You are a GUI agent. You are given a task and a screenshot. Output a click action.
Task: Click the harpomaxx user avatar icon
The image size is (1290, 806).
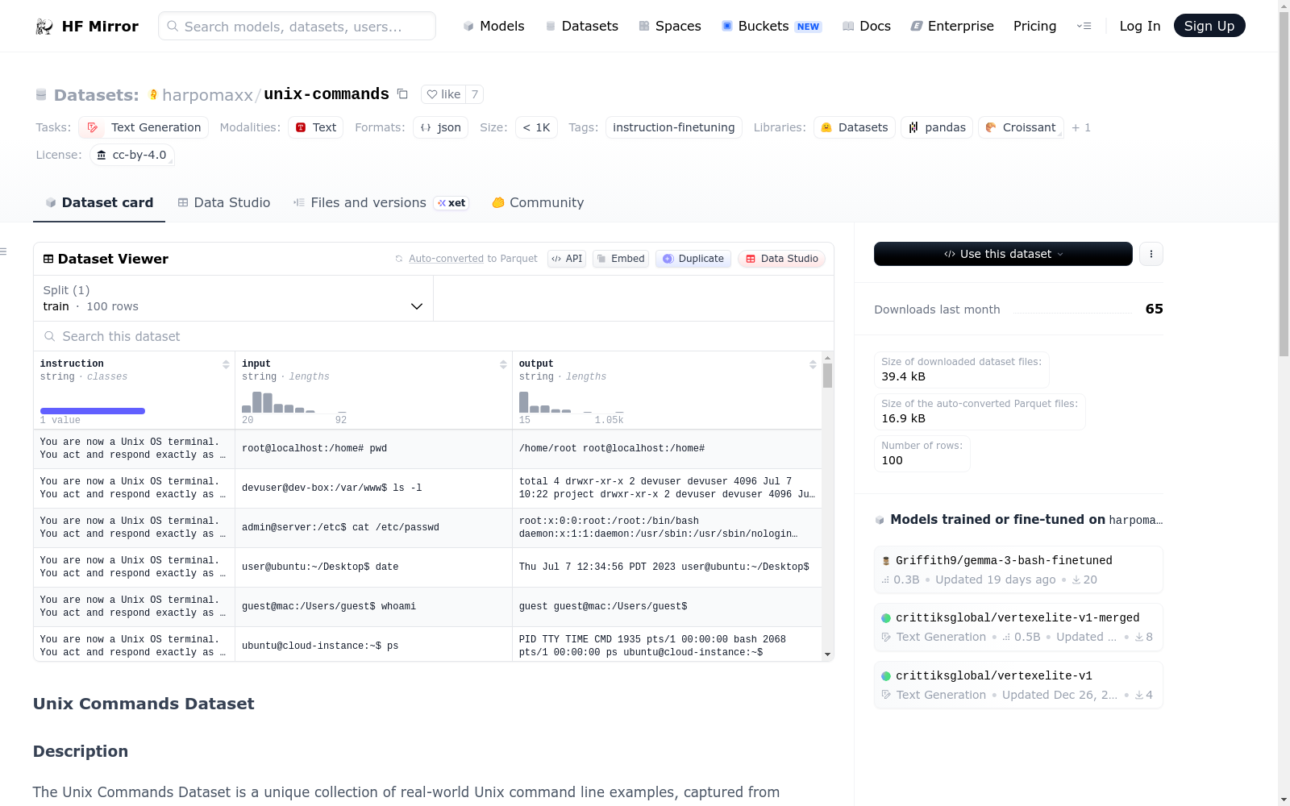pyautogui.click(x=153, y=94)
